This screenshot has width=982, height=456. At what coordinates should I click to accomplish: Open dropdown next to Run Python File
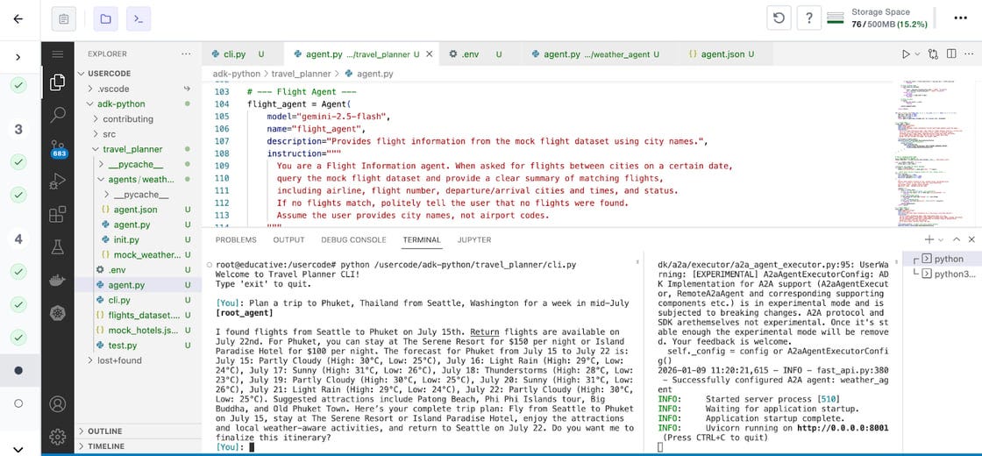point(917,54)
